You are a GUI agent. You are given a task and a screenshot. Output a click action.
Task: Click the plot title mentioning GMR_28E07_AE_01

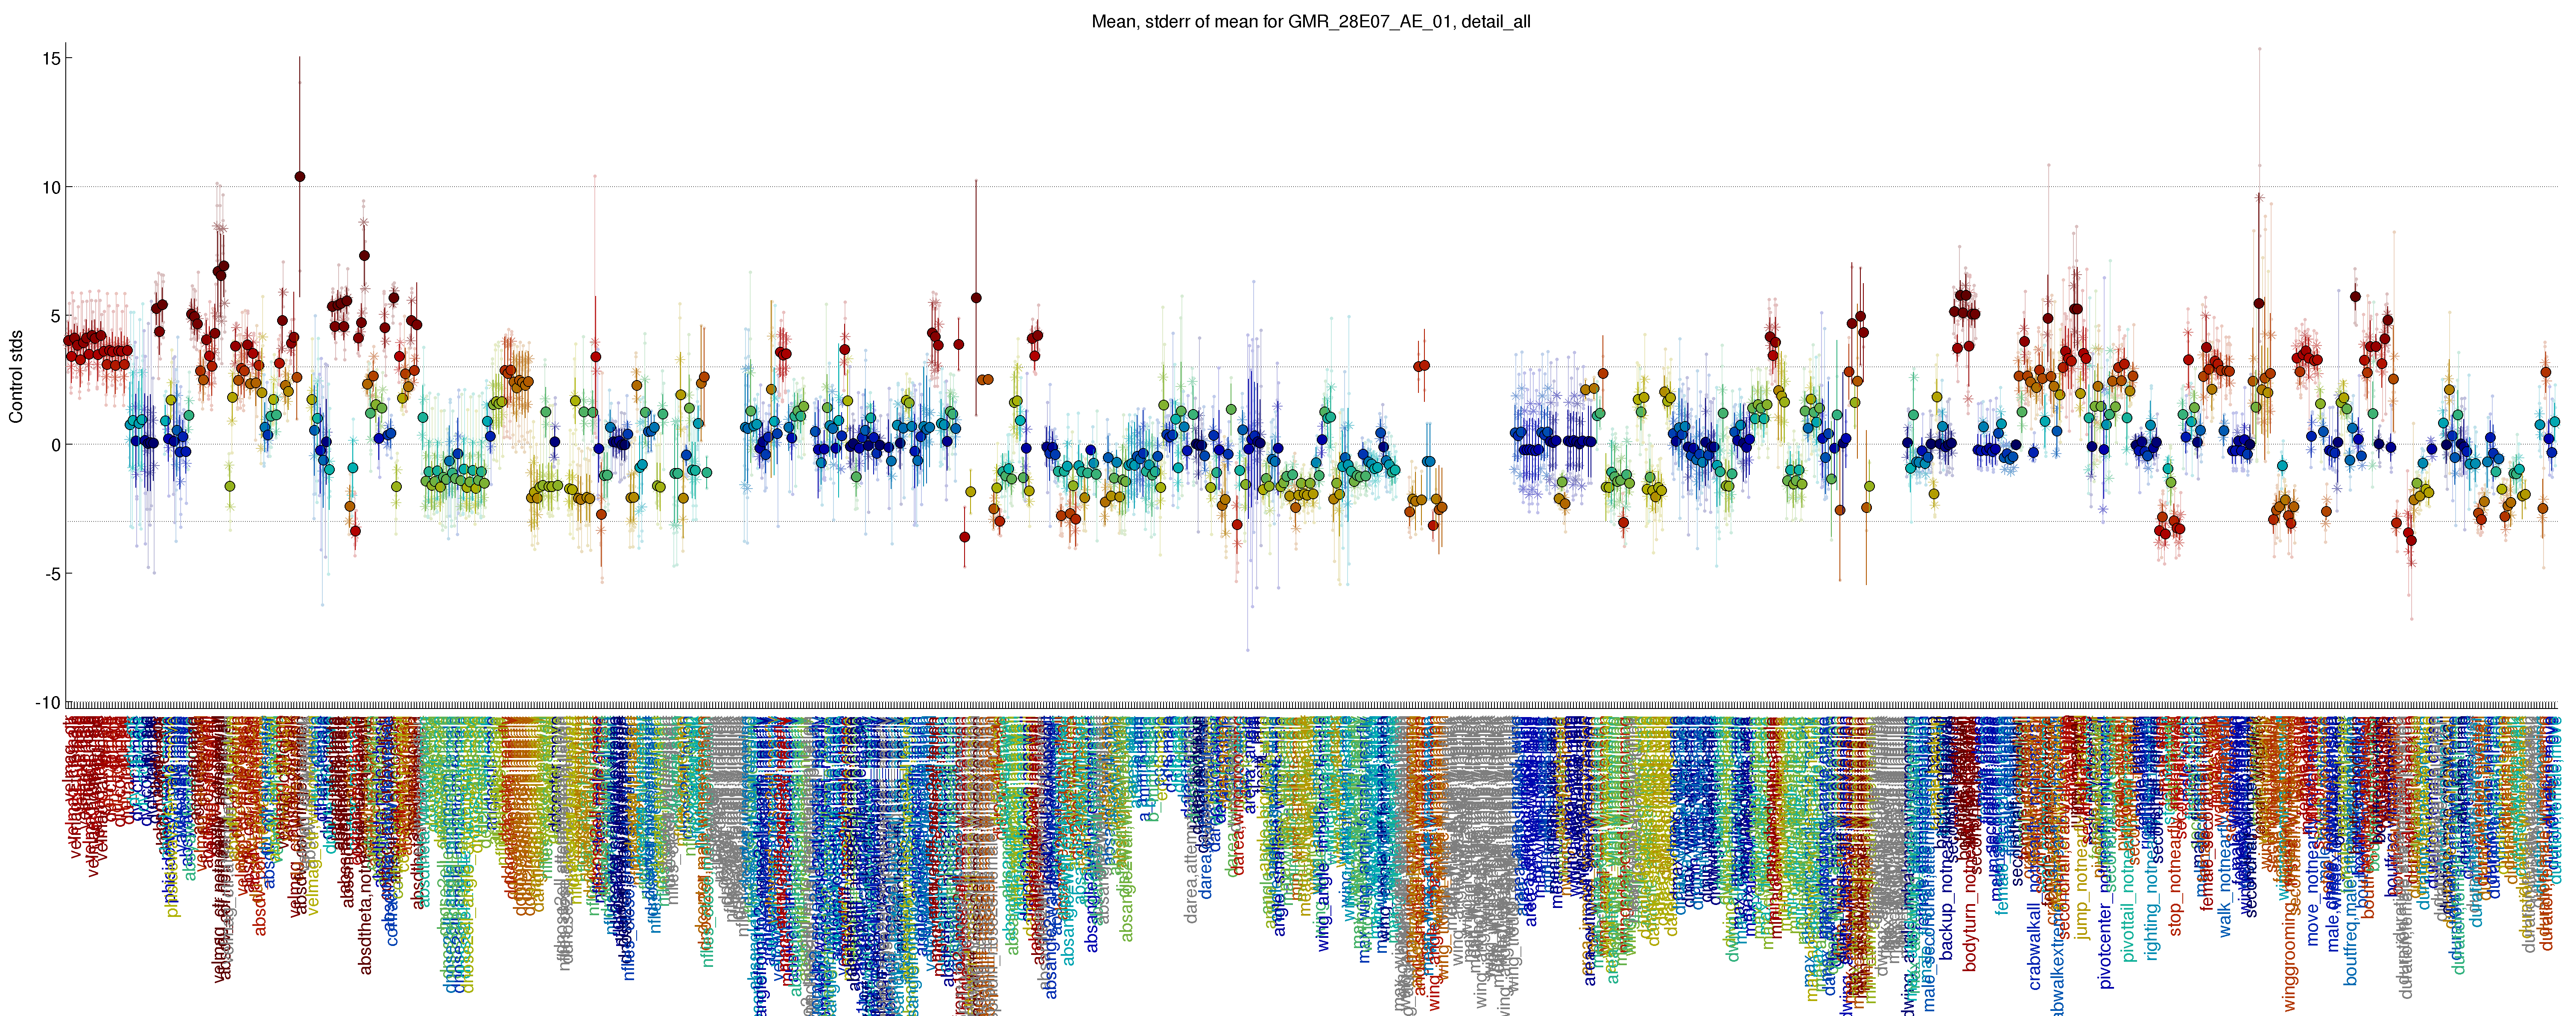(1311, 21)
